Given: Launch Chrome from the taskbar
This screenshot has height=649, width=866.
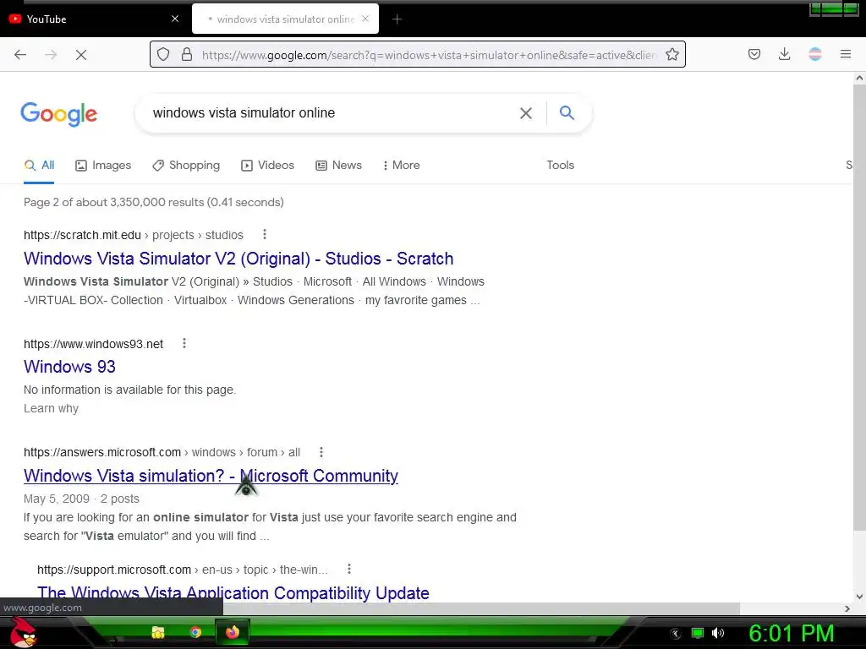Looking at the screenshot, I should tap(195, 632).
